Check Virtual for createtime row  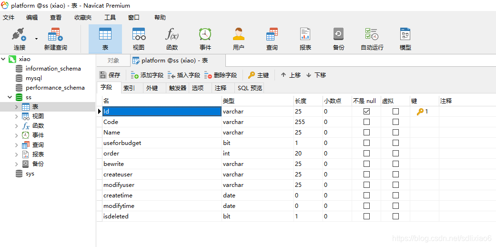[396, 196]
